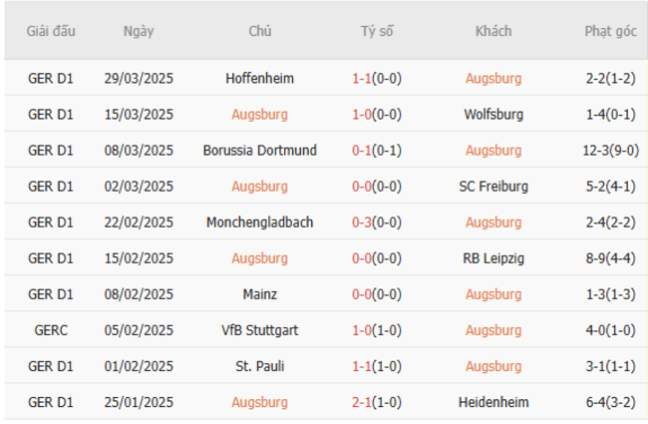Viewport: 648px width, 424px height.
Task: Click the RB Leipzig away team
Action: coord(492,257)
